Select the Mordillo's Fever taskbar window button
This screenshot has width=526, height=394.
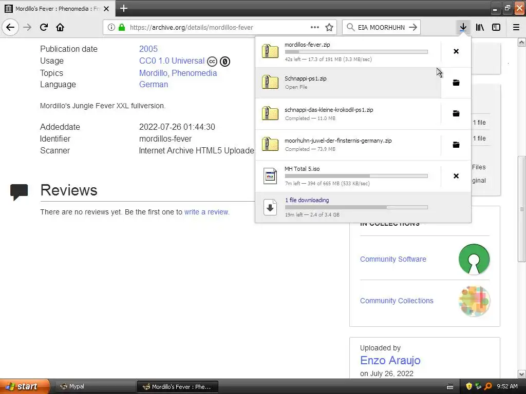pos(178,387)
